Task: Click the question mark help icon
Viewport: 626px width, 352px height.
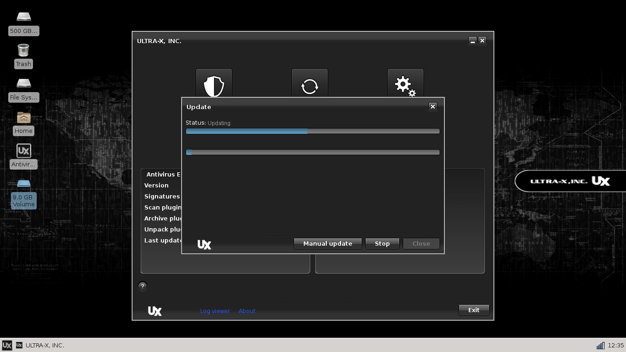Action: pos(143,286)
